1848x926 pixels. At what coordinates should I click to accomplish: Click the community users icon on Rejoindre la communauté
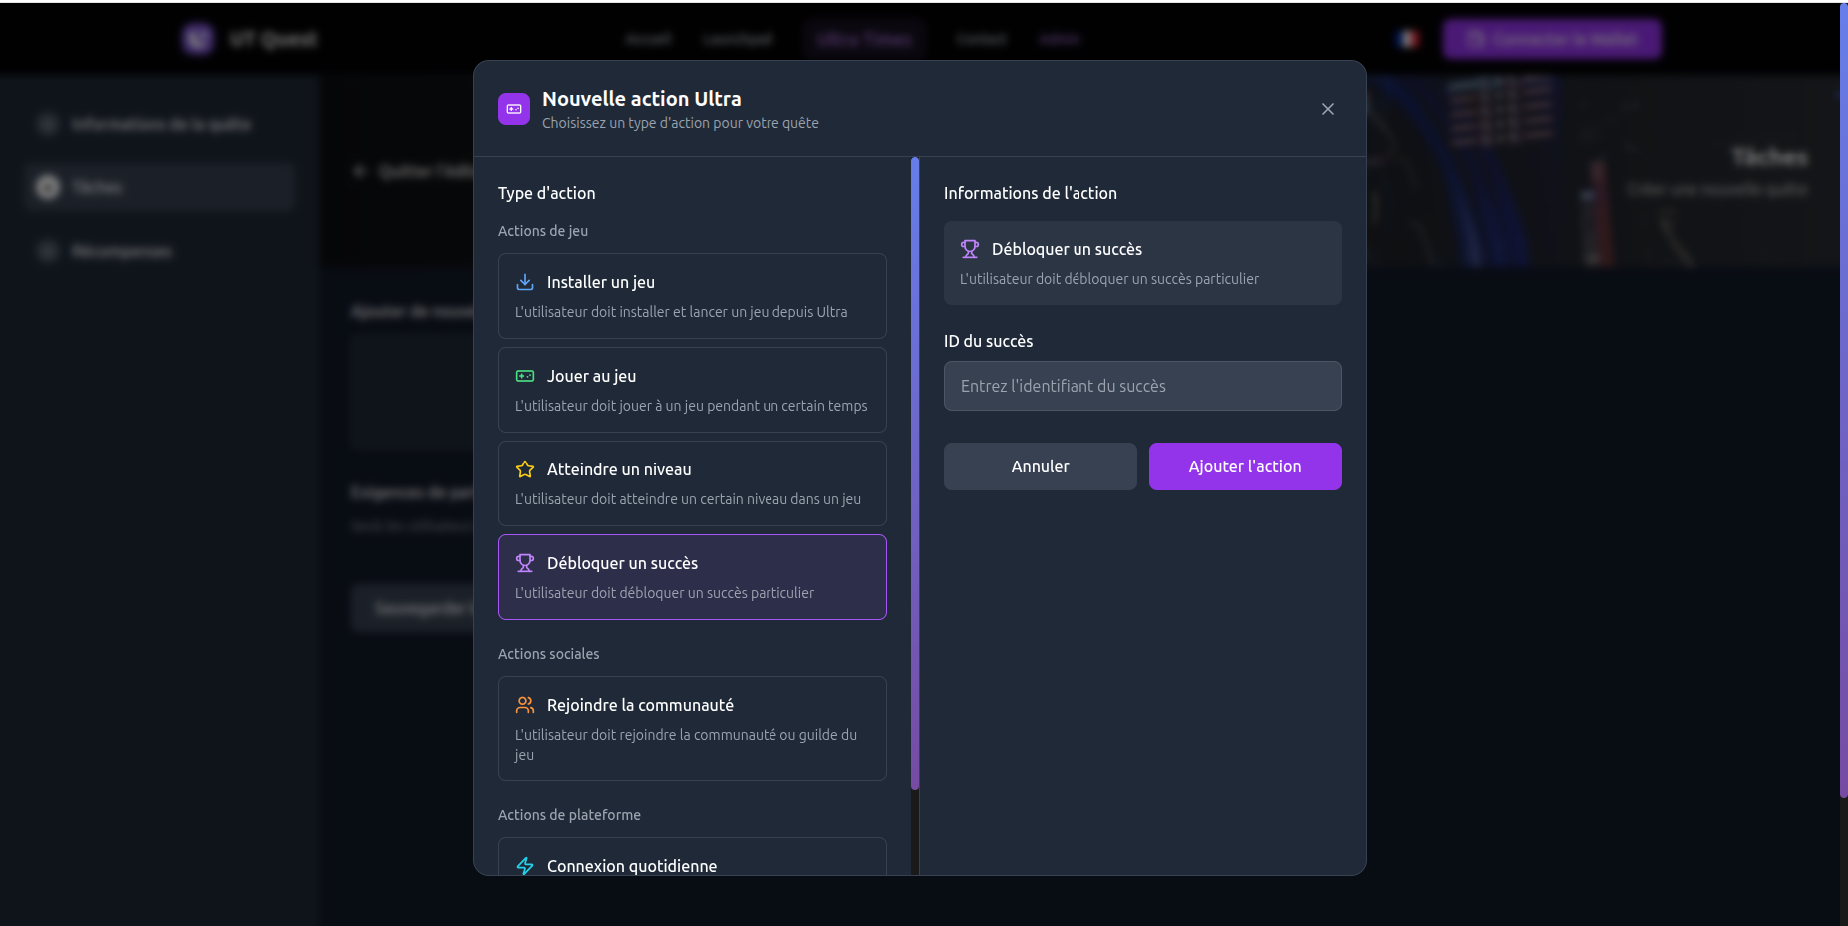pyautogui.click(x=524, y=705)
